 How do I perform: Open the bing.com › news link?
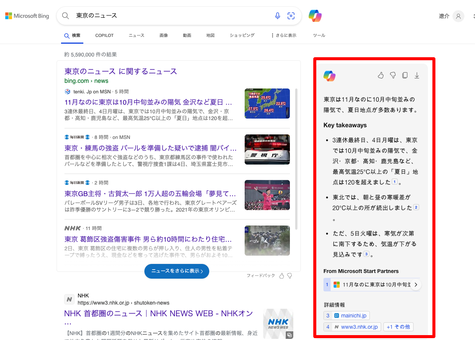pos(86,81)
